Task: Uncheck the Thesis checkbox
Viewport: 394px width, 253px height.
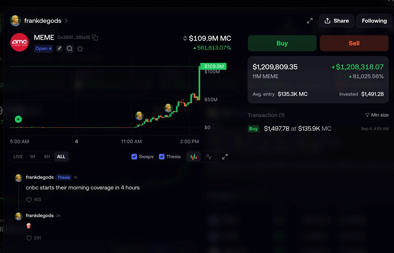Action: [x=162, y=156]
